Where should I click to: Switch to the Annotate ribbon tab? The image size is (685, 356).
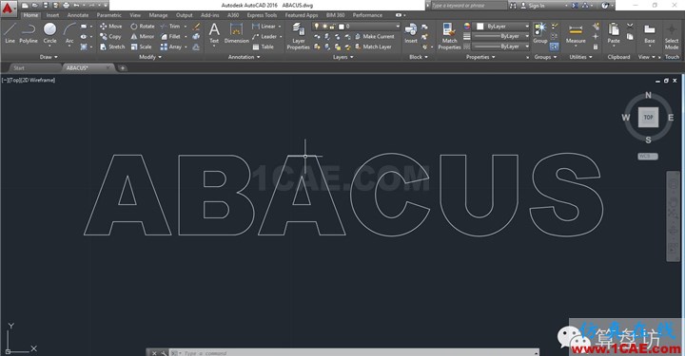point(78,15)
